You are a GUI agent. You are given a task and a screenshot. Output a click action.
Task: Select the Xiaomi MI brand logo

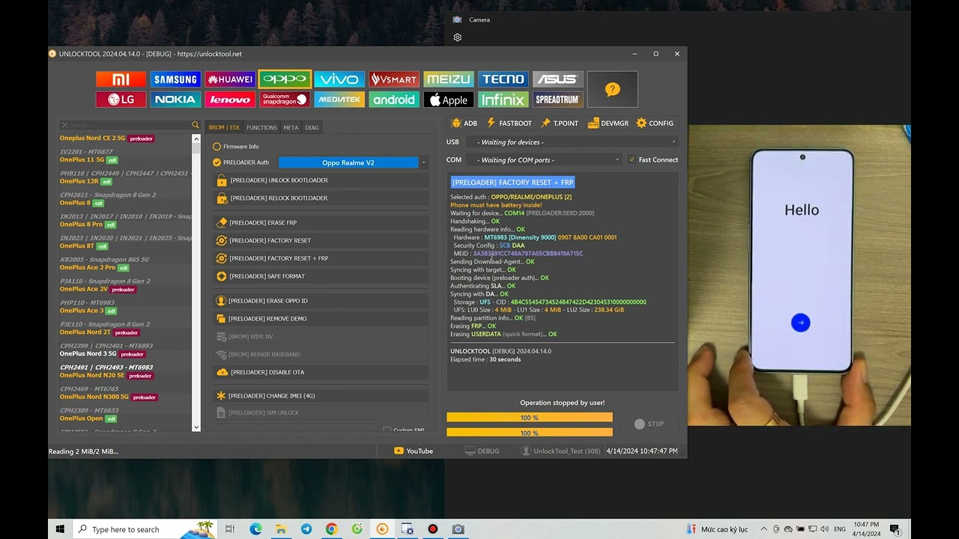[x=121, y=79]
